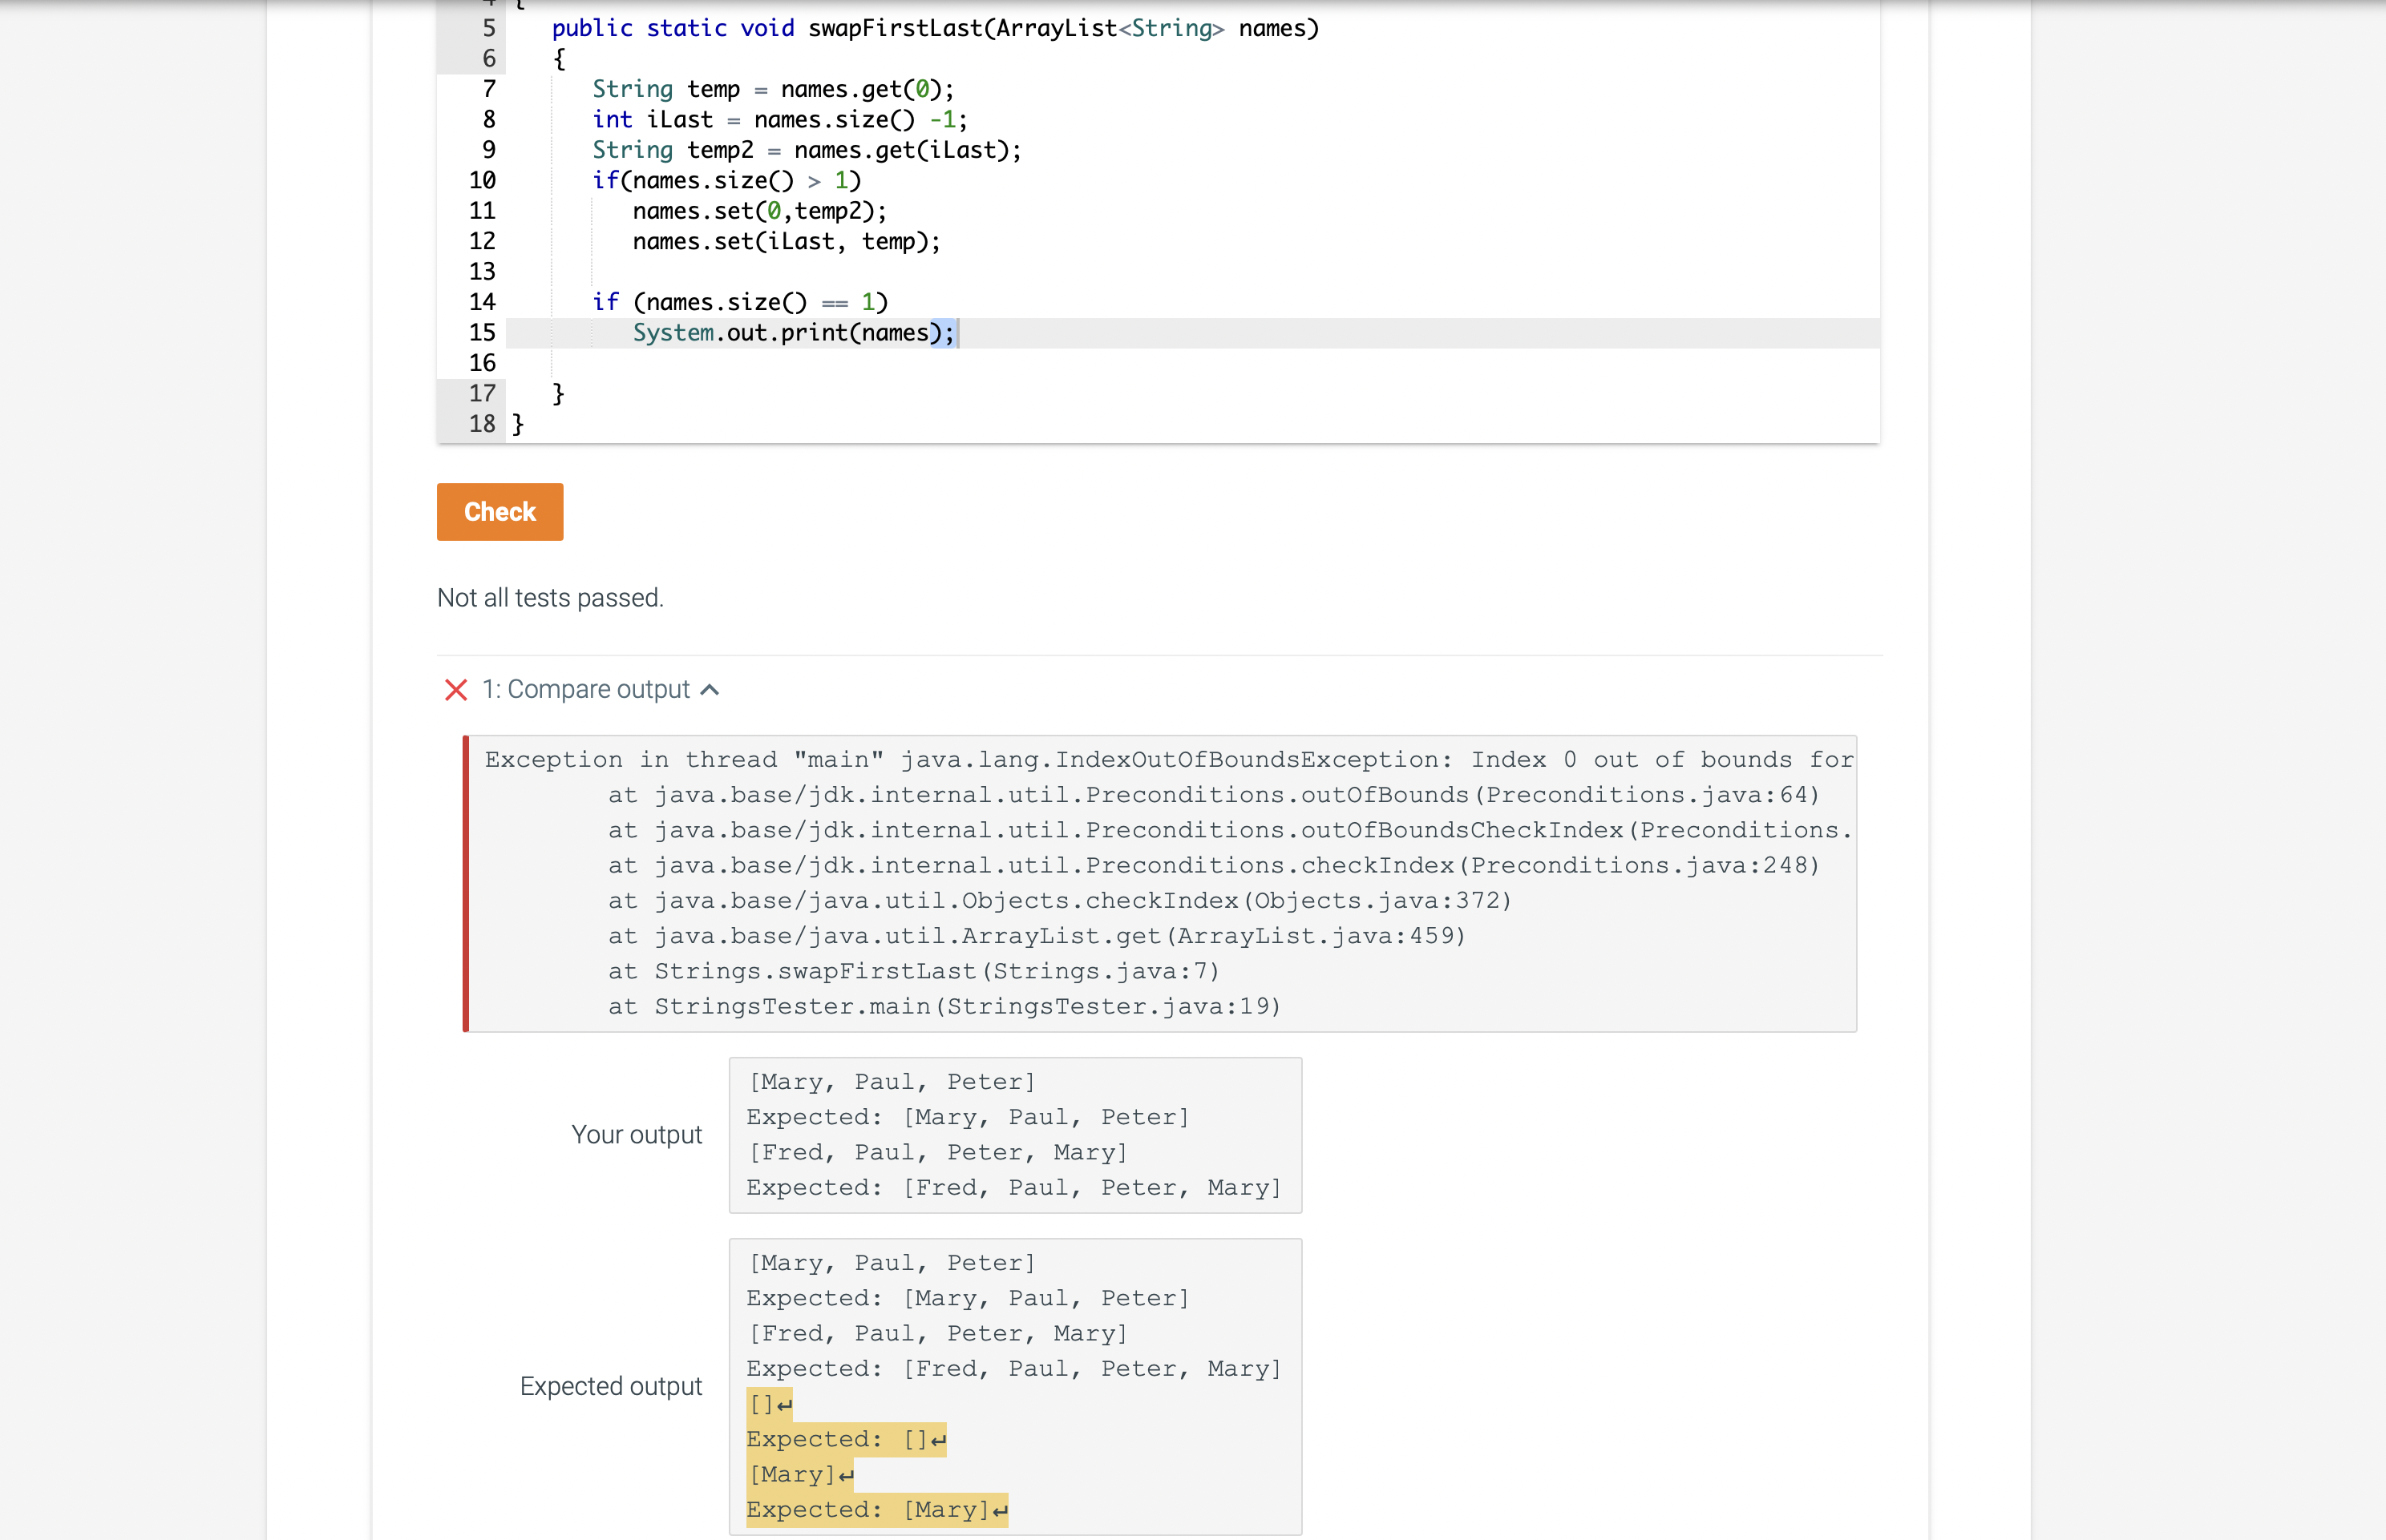Click empty line 16 in the code editor

[x=700, y=363]
